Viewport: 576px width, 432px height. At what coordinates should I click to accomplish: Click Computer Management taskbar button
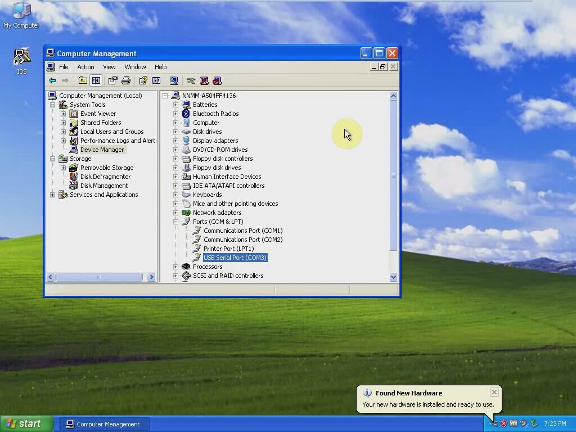click(104, 424)
